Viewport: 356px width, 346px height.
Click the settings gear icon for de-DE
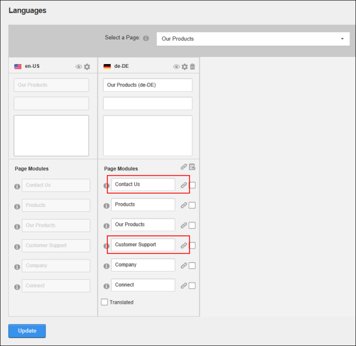pos(185,67)
